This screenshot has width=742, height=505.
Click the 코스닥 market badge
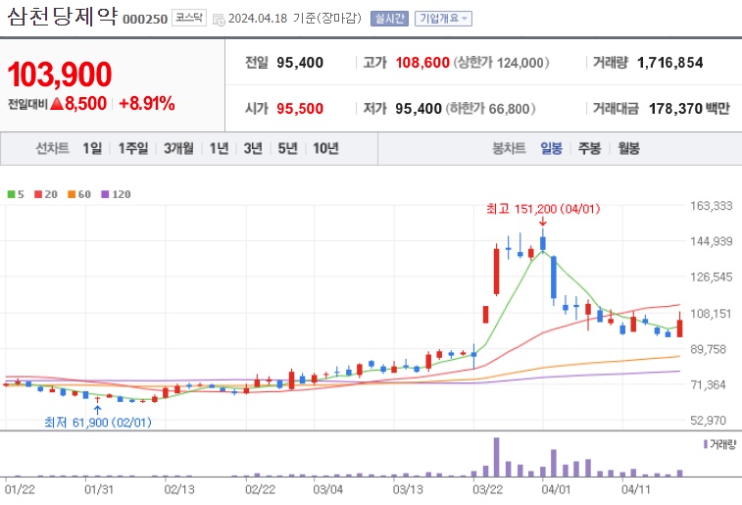pos(189,18)
